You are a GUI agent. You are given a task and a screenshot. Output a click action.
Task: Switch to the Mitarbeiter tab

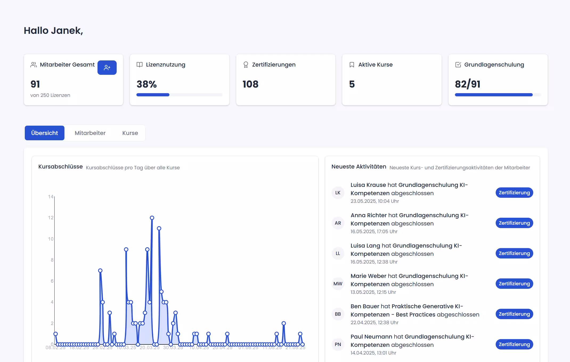pos(90,133)
